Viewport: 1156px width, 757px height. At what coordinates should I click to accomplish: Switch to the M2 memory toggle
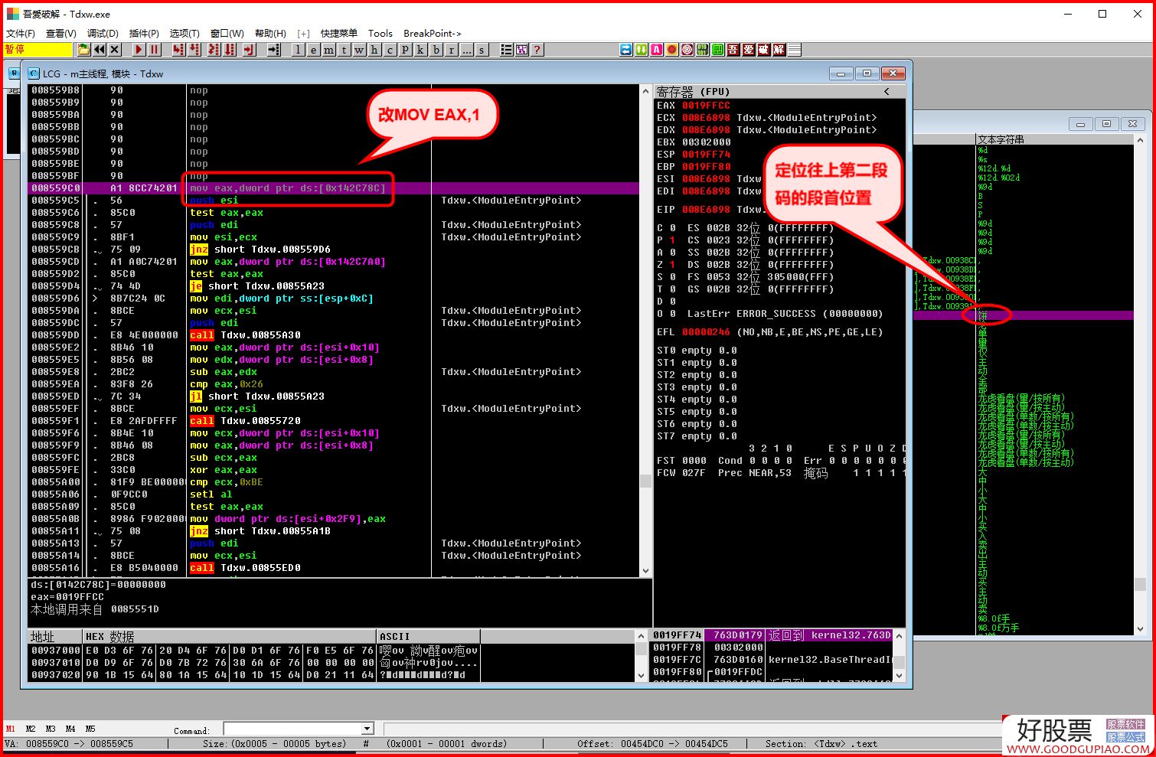click(x=31, y=729)
